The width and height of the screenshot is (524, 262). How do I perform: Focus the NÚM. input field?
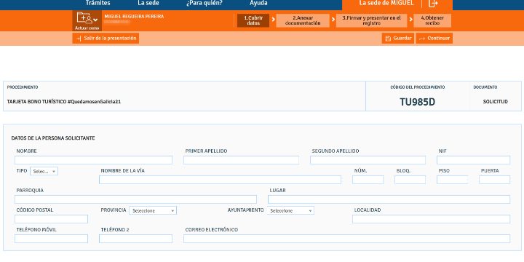(x=368, y=180)
